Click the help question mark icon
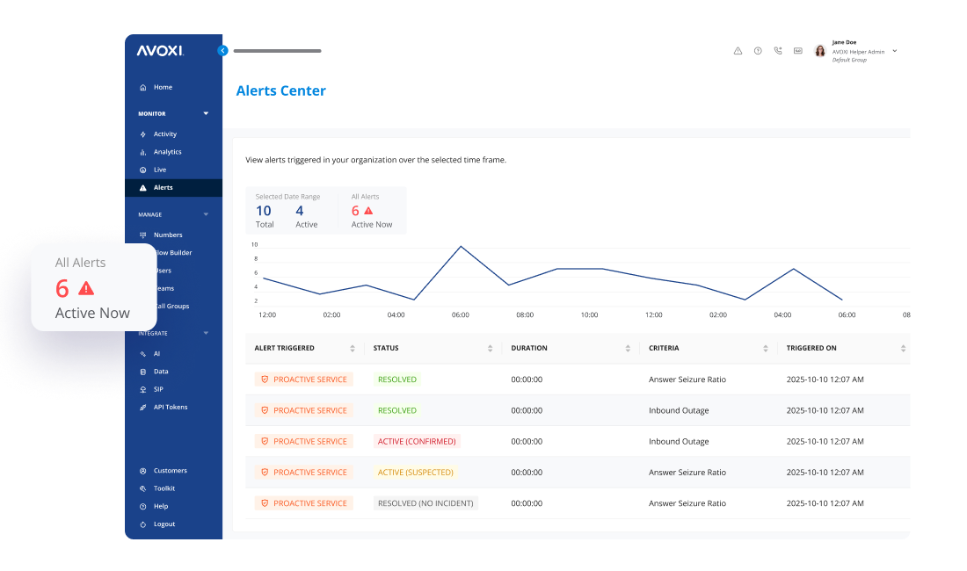Image resolution: width=967 pixels, height=571 pixels. 758,50
